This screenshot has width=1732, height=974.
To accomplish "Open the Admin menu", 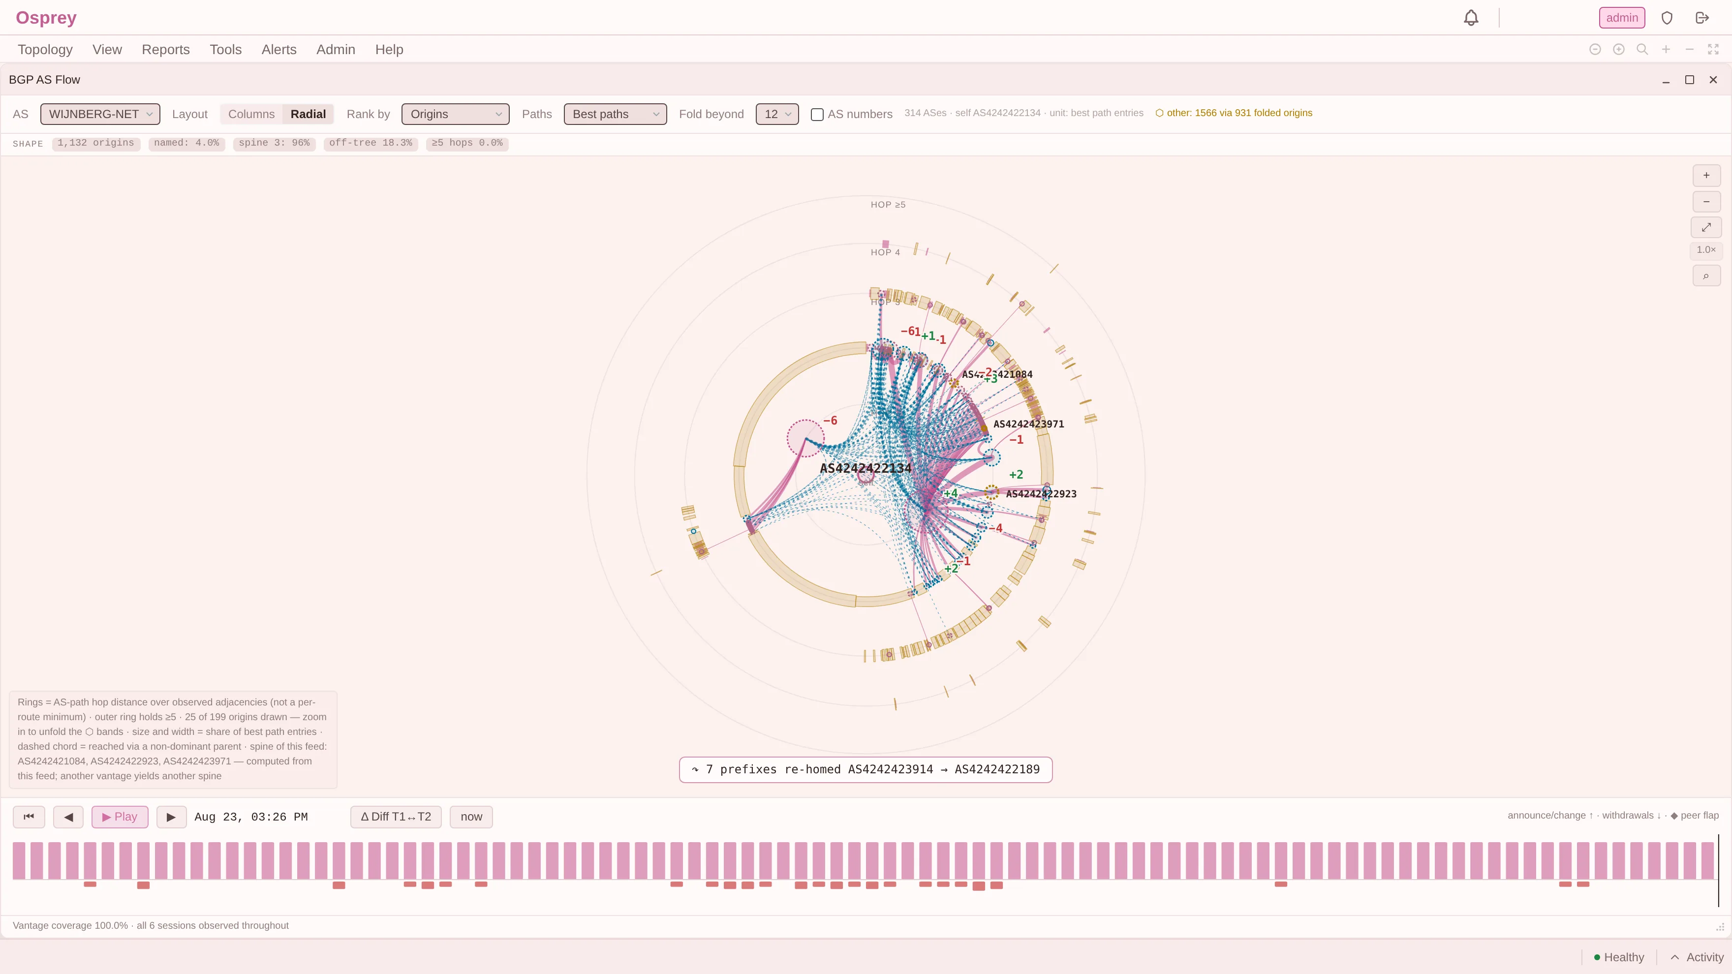I will point(336,50).
